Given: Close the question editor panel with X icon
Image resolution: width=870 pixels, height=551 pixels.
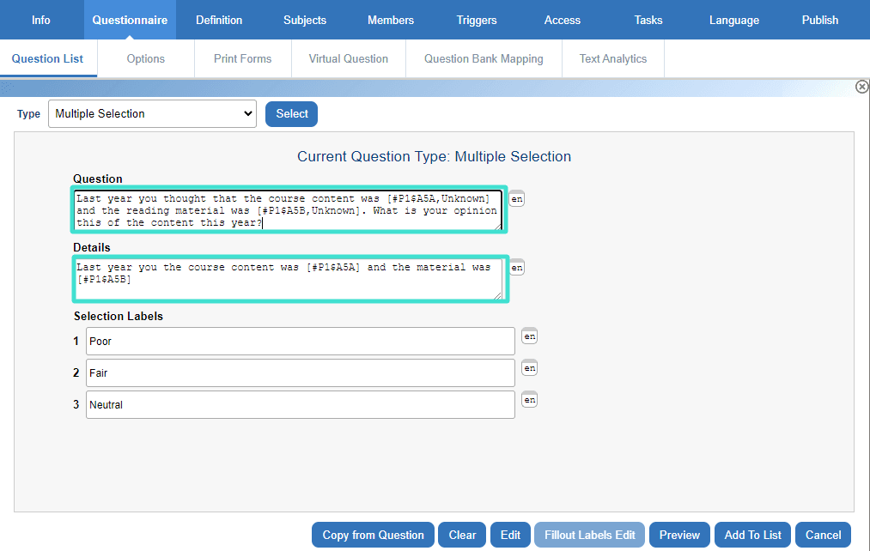Looking at the screenshot, I should tap(861, 87).
